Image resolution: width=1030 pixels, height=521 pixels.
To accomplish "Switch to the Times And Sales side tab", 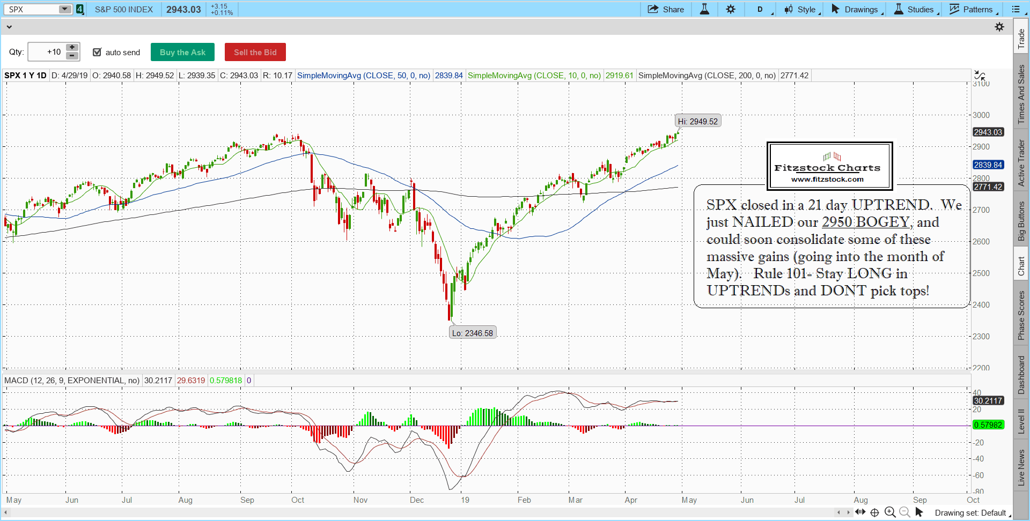I will tap(1021, 94).
